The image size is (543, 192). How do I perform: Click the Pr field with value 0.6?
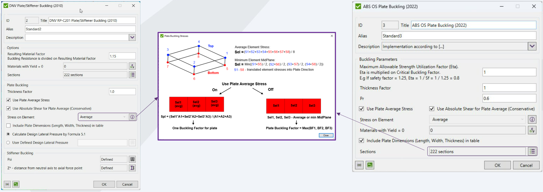point(509,98)
